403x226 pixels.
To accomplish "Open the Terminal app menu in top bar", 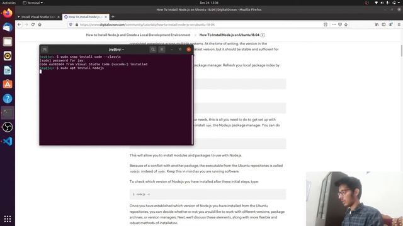I will (33, 3).
